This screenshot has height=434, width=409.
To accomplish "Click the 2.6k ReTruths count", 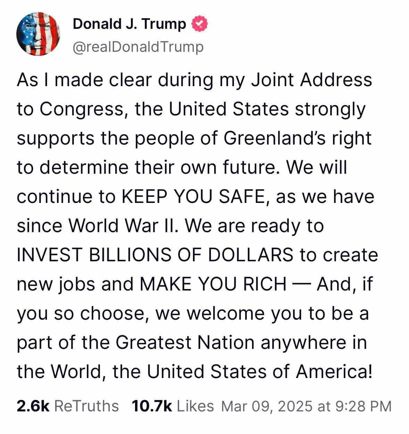I will [33, 406].
